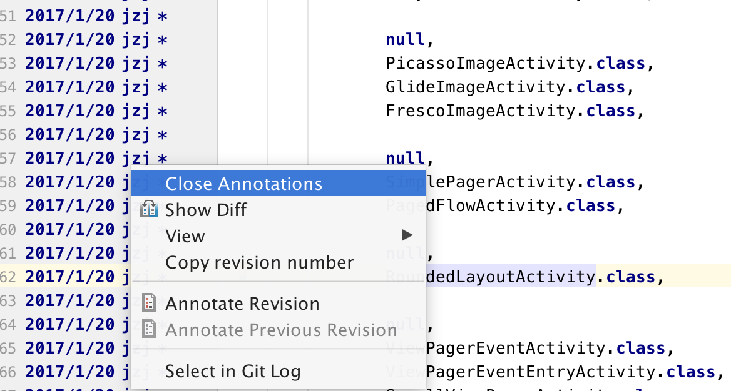Click the asterisk marker on line 52
The width and height of the screenshot is (731, 391).
click(162, 40)
